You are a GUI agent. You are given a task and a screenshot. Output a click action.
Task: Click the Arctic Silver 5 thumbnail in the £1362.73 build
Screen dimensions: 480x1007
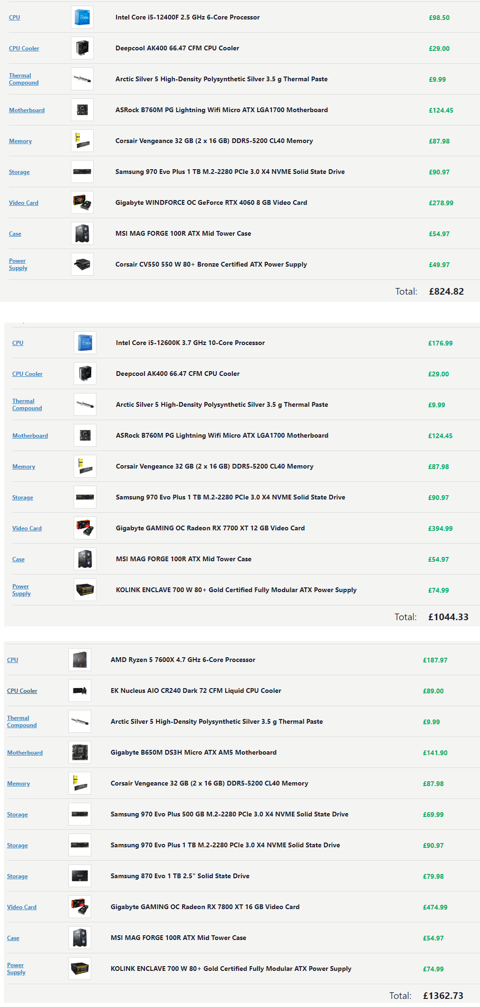click(80, 721)
